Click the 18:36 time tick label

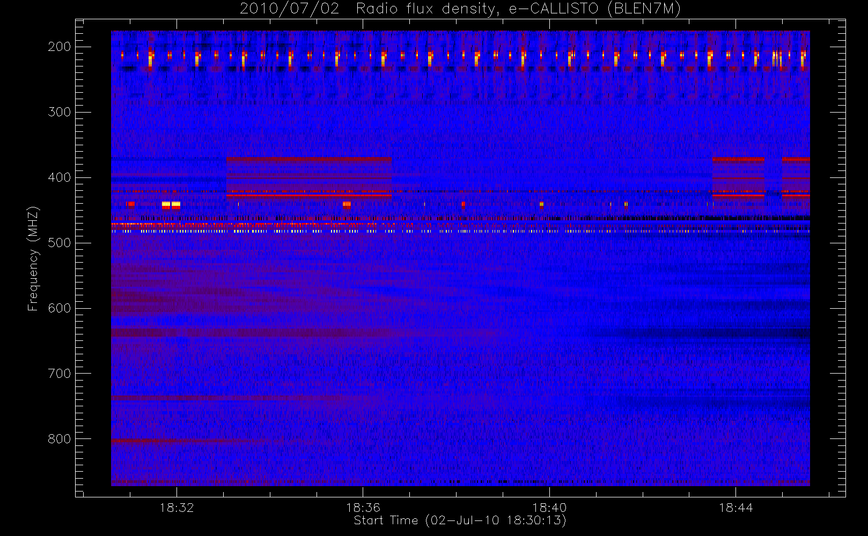[x=363, y=508]
